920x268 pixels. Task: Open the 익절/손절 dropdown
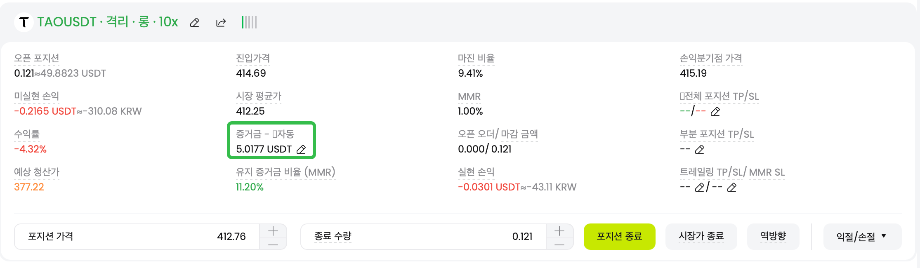tap(862, 236)
